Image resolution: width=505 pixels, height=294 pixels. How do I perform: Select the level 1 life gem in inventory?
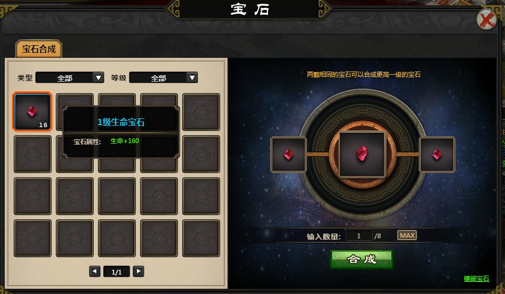pyautogui.click(x=32, y=112)
